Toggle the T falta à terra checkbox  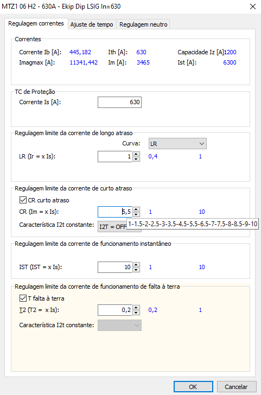23,298
